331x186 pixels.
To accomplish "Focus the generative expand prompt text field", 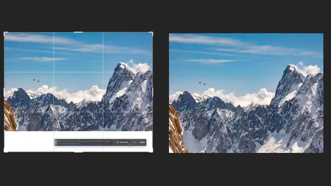I will 85,142.
